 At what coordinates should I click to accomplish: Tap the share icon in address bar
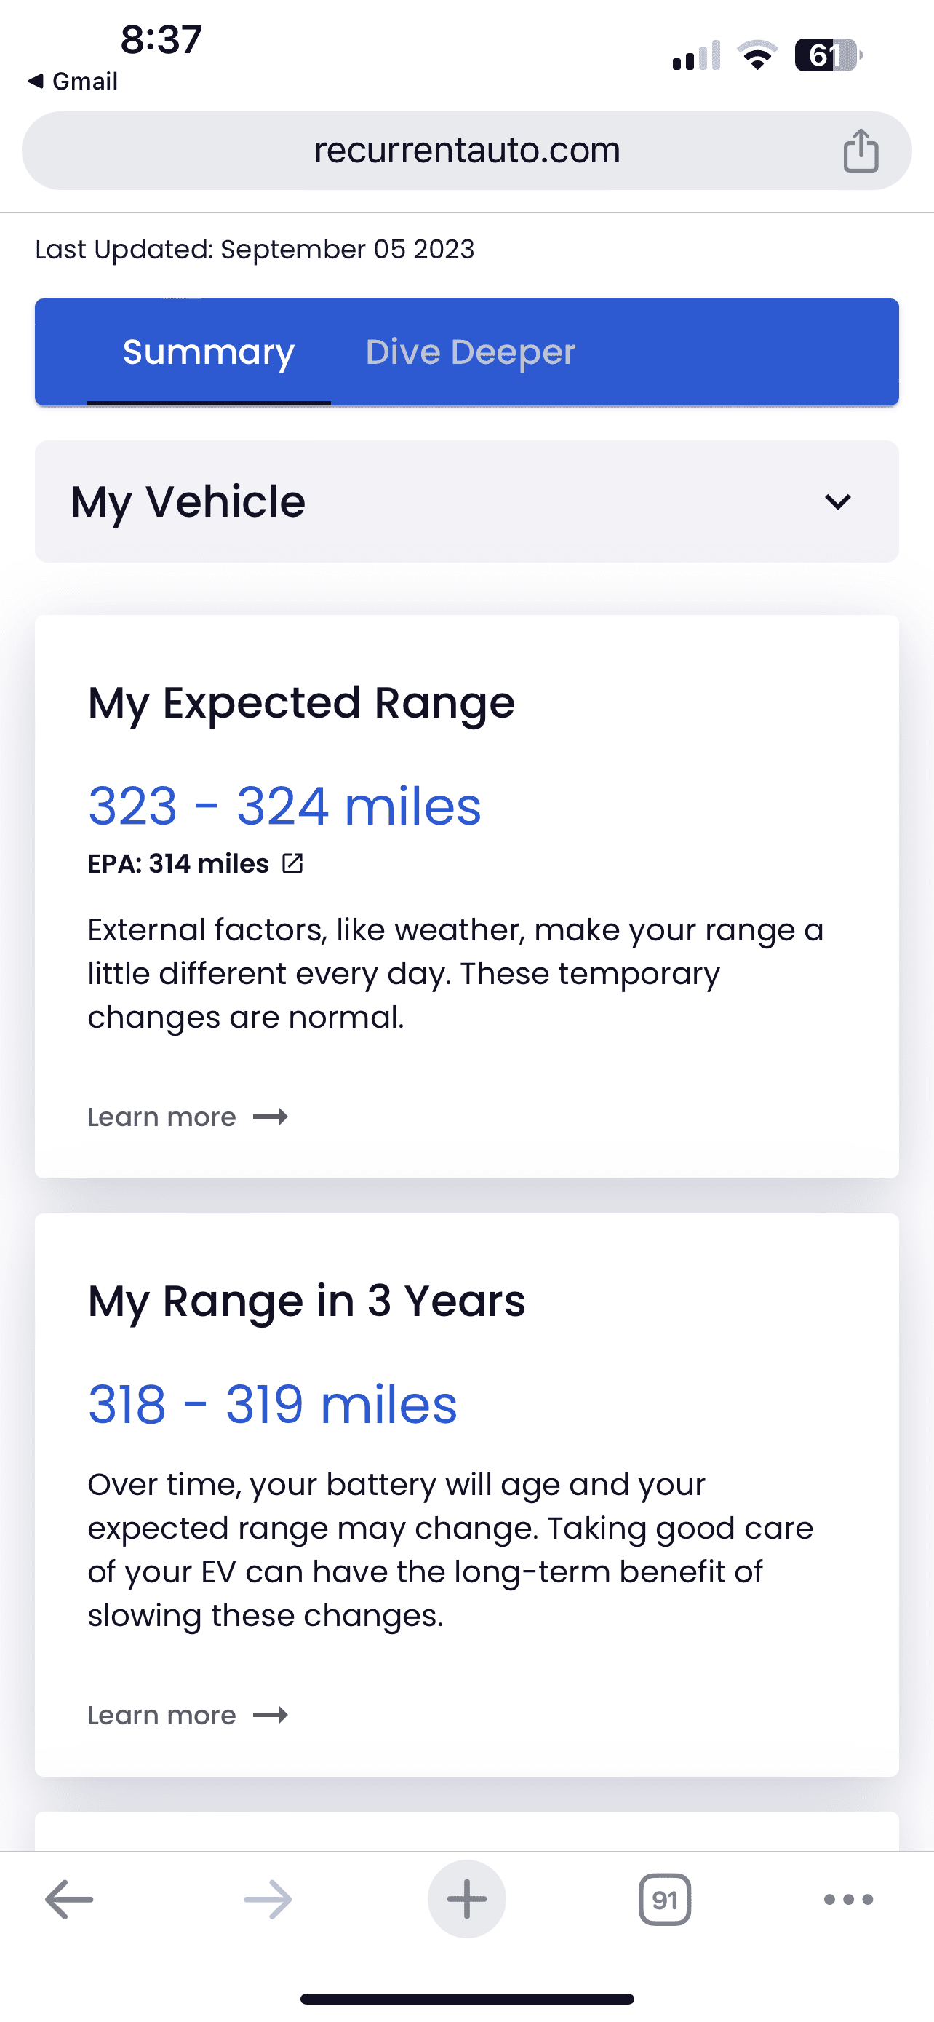(861, 150)
